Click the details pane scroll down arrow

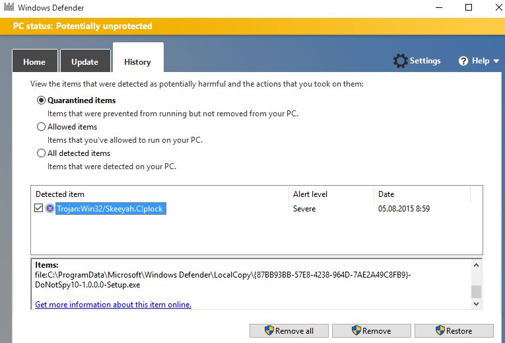(x=477, y=303)
